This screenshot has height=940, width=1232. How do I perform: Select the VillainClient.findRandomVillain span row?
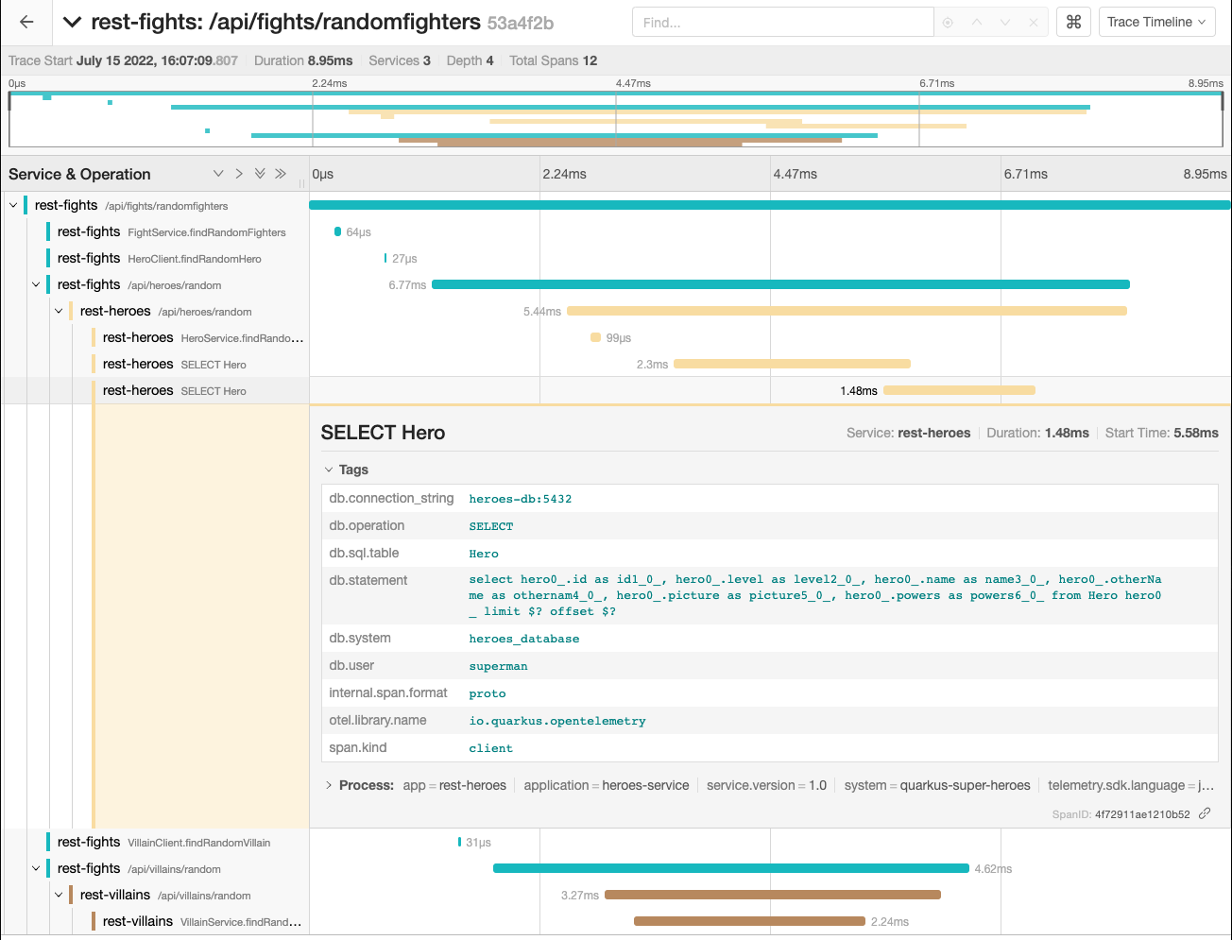pos(163,842)
